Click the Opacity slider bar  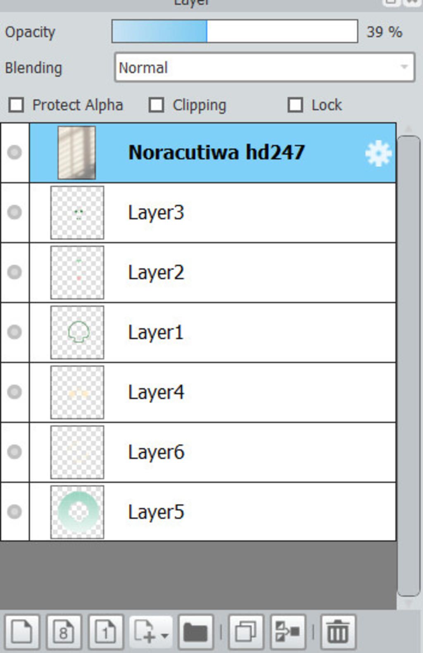[x=235, y=31]
